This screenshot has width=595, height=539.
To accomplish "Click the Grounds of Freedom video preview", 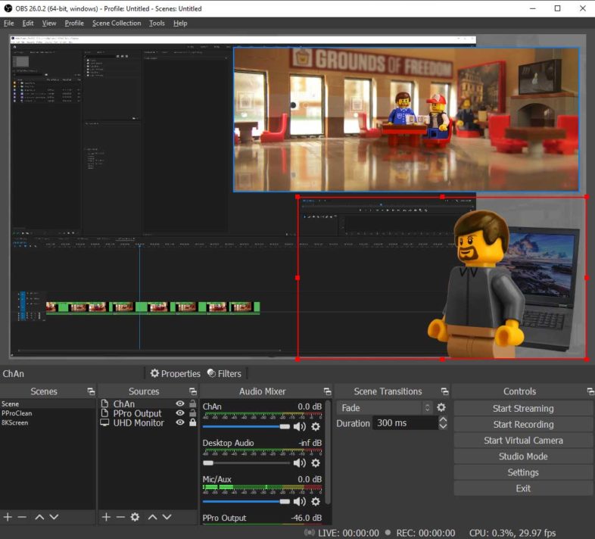I will [406, 119].
